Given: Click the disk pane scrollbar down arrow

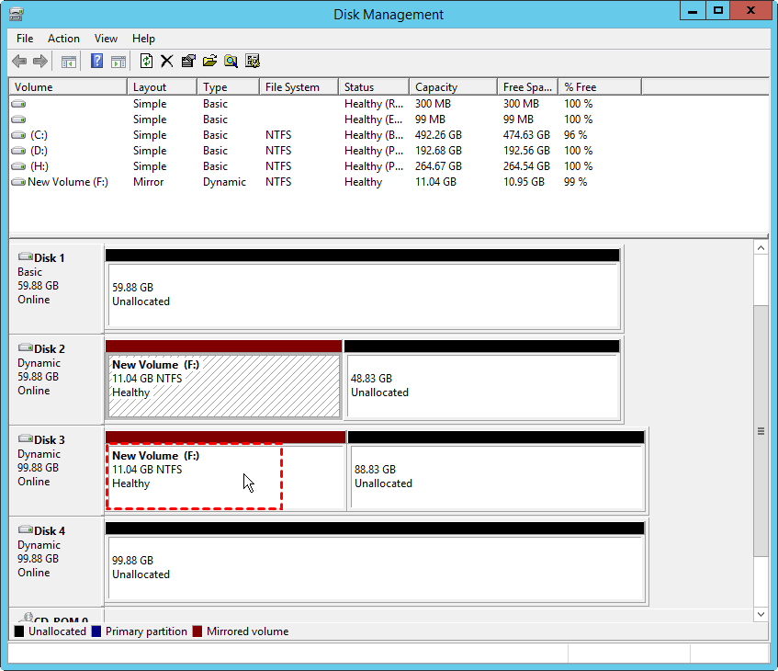Looking at the screenshot, I should click(761, 614).
